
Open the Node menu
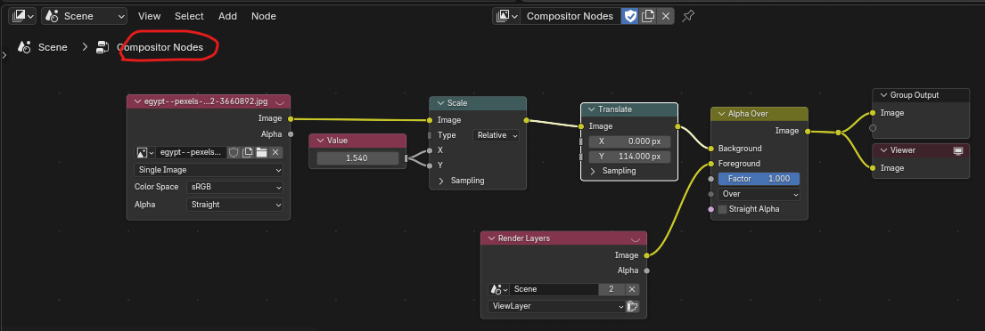(263, 16)
